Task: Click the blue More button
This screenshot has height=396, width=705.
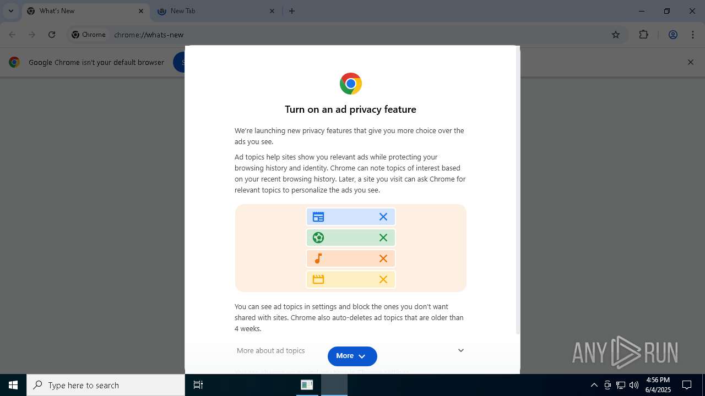Action: click(x=352, y=356)
